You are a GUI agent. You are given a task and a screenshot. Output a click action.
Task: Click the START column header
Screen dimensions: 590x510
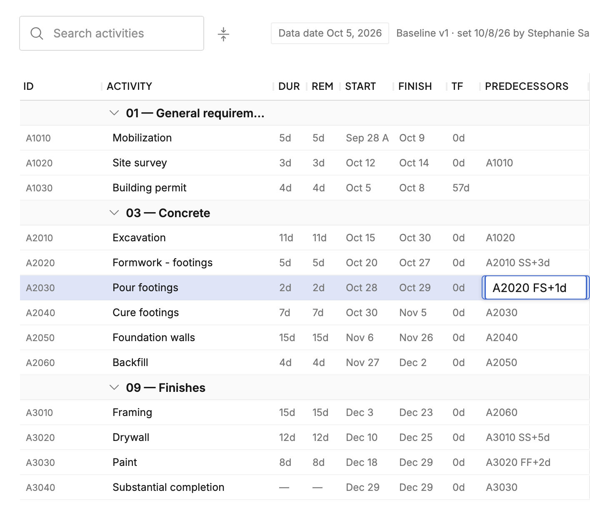click(360, 86)
